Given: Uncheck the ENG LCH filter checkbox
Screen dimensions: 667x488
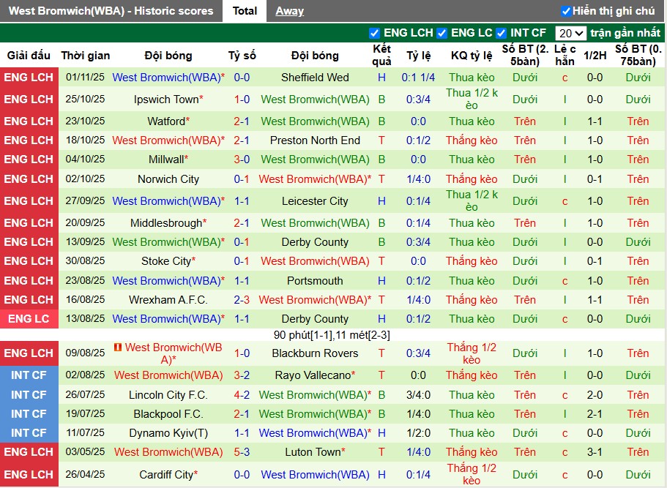Looking at the screenshot, I should pyautogui.click(x=375, y=33).
